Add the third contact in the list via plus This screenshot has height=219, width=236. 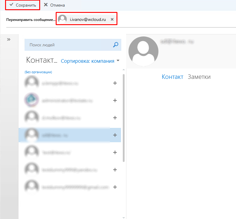pyautogui.click(x=115, y=118)
